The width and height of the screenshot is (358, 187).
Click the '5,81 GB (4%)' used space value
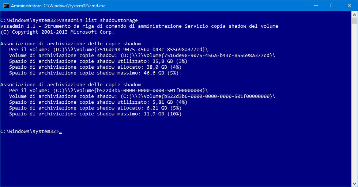tap(164, 102)
